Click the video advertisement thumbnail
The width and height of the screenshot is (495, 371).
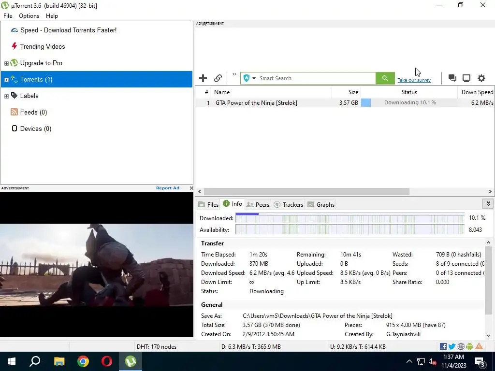(x=97, y=265)
